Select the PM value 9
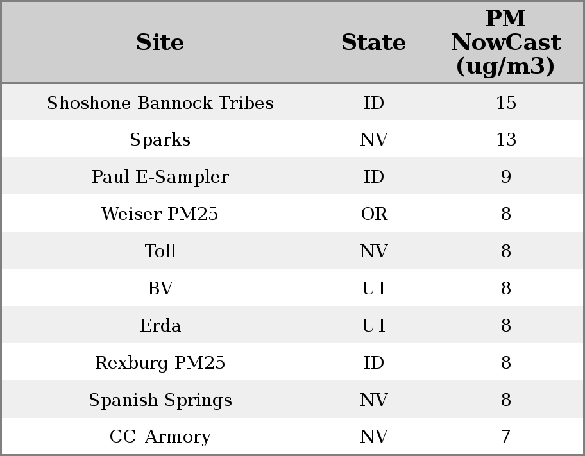 click(x=505, y=177)
